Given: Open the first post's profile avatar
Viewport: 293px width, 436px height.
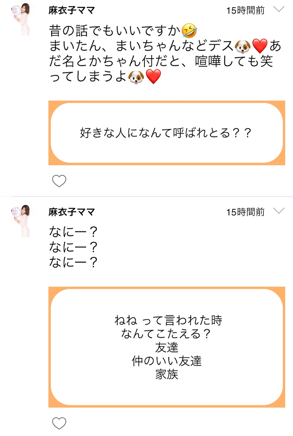Looking at the screenshot, I should coord(21,19).
